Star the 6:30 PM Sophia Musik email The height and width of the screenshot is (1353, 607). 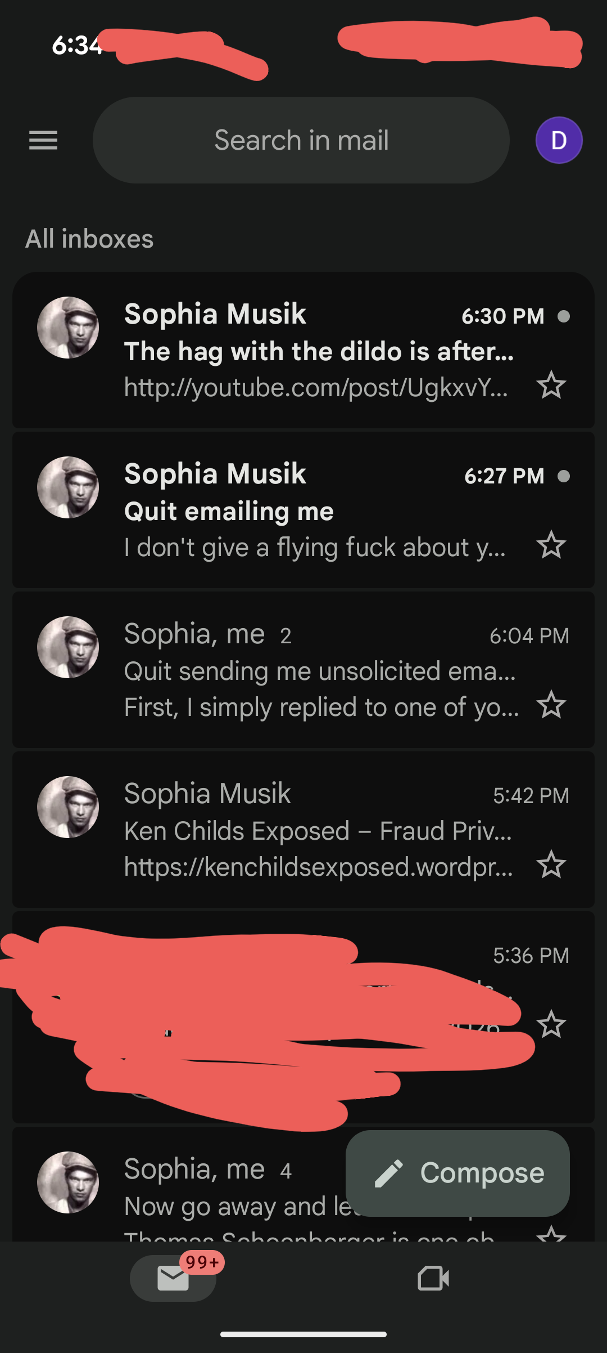click(x=551, y=386)
